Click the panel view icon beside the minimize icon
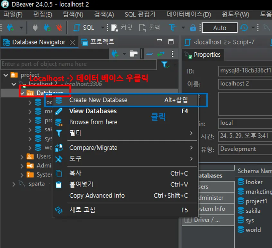 click(171, 42)
